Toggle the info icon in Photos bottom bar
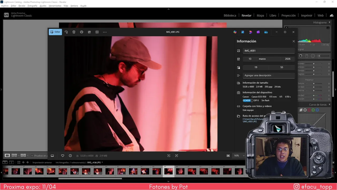Screen dimensions: 337x190 coord(70,156)
